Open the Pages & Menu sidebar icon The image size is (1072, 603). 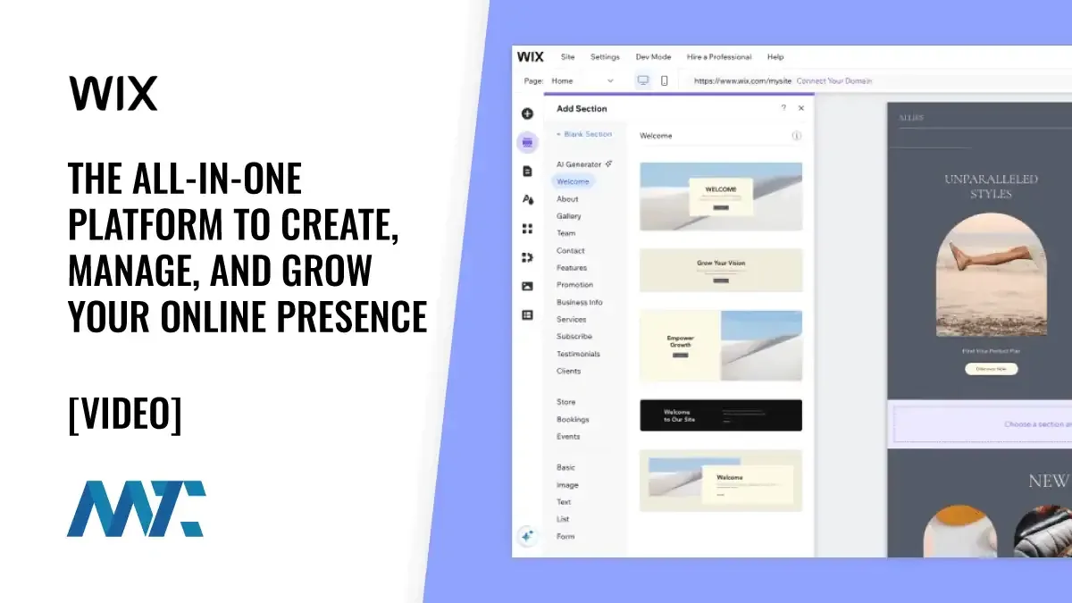[x=527, y=171]
